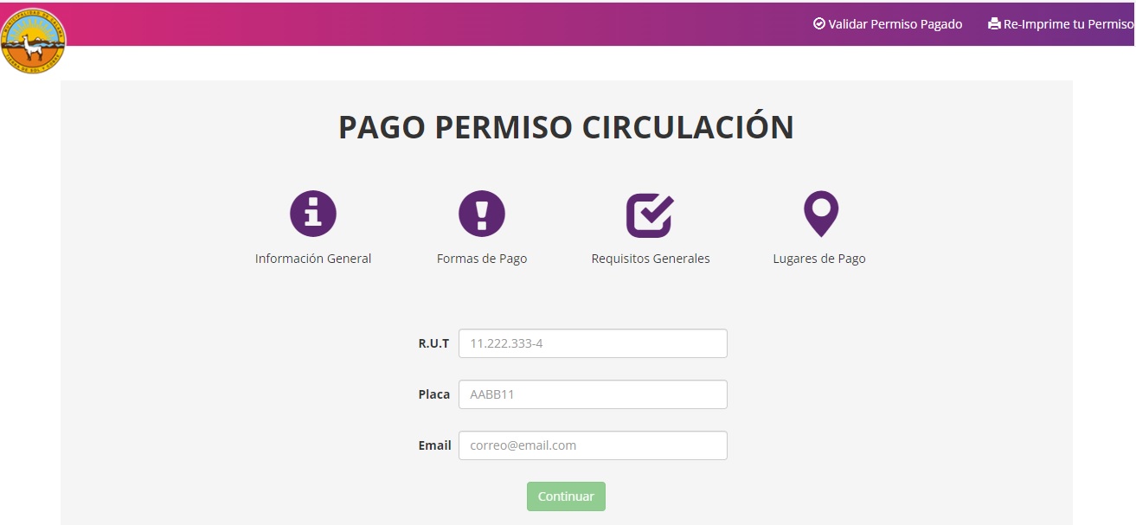Click the Formas de Pago label link
1136x525 pixels.
(482, 258)
